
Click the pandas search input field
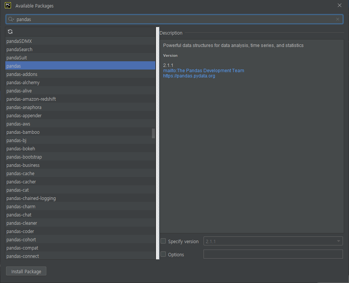(x=174, y=19)
